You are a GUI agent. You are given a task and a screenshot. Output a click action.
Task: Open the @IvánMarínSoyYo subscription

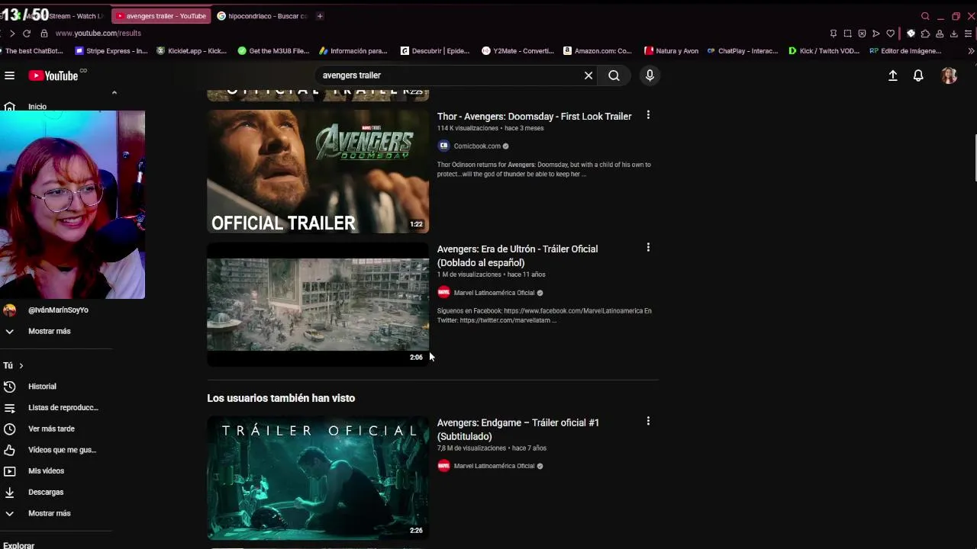point(56,310)
